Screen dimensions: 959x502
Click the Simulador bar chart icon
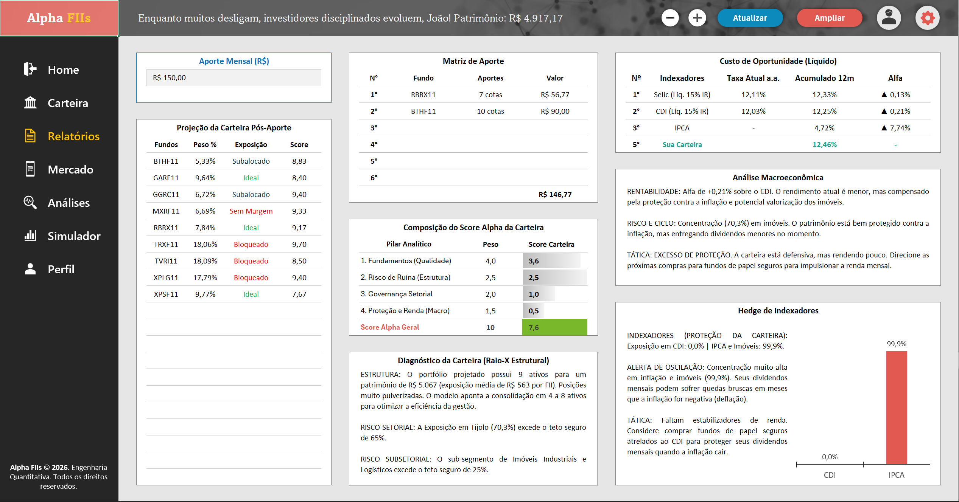30,236
